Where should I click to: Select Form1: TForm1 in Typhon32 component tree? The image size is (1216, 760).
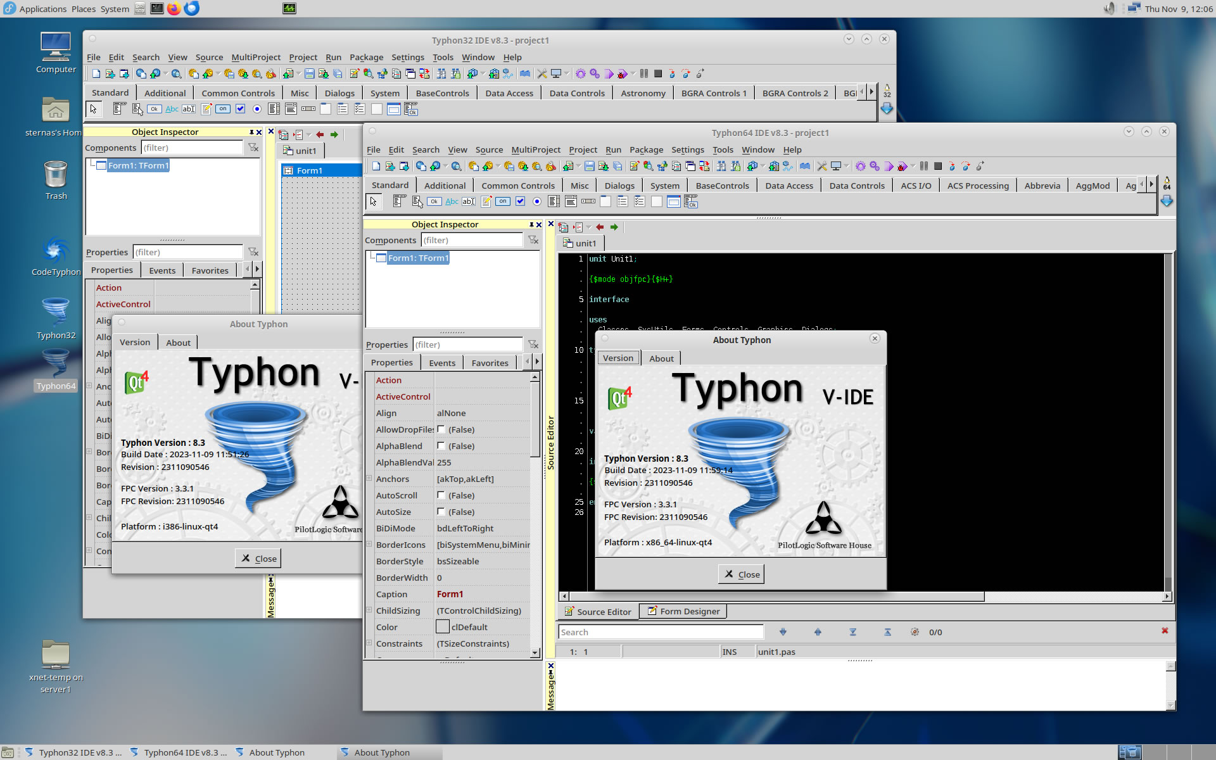coord(138,165)
